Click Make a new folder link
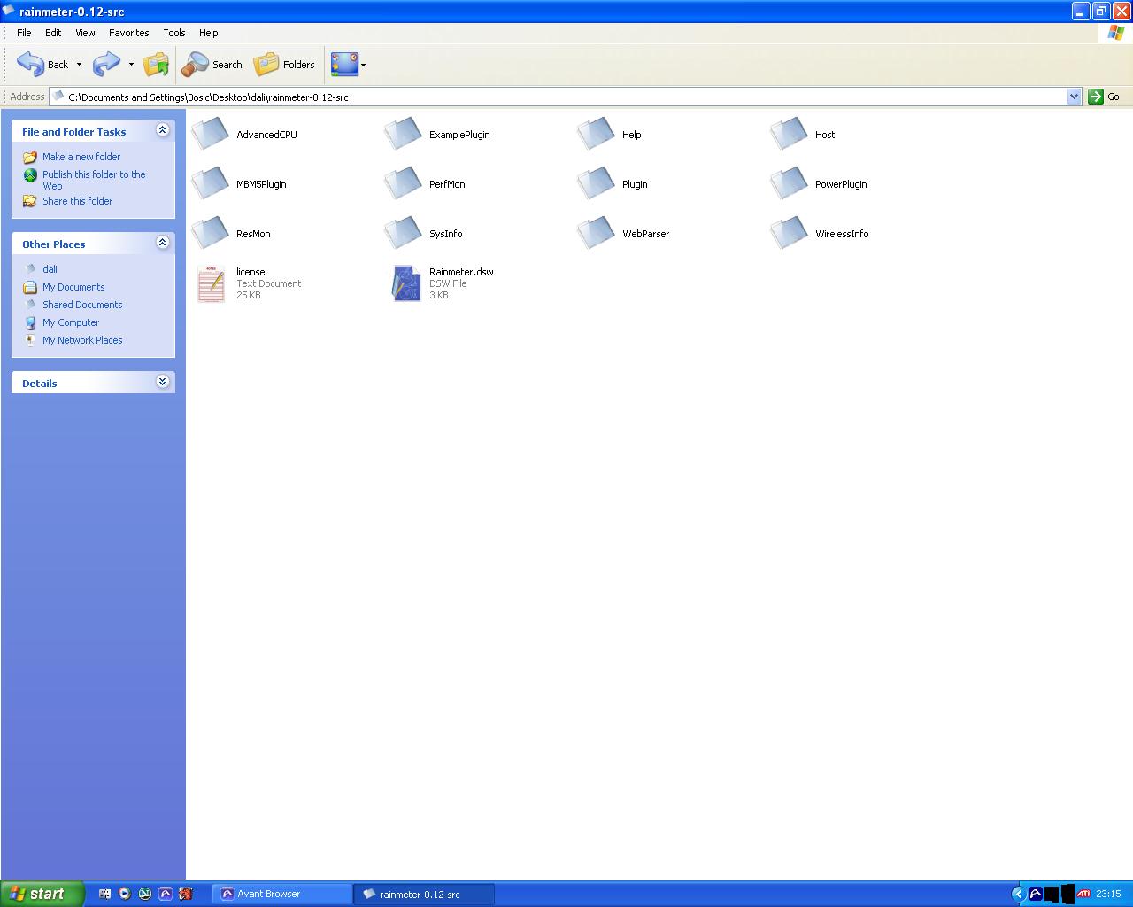This screenshot has width=1133, height=907. click(x=81, y=157)
